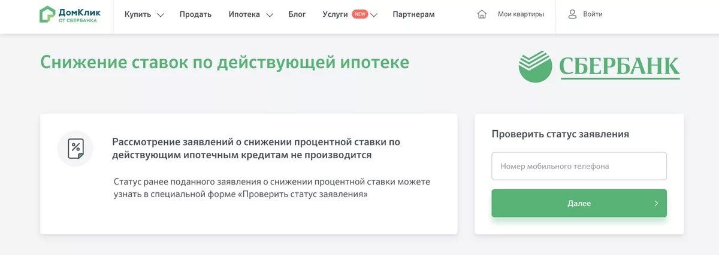Go to the Продать section
Viewport: 719px width, 255px height.
[x=195, y=14]
